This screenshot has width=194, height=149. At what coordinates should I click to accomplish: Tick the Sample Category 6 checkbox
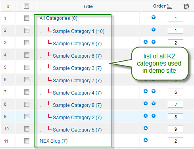(x=27, y=55)
